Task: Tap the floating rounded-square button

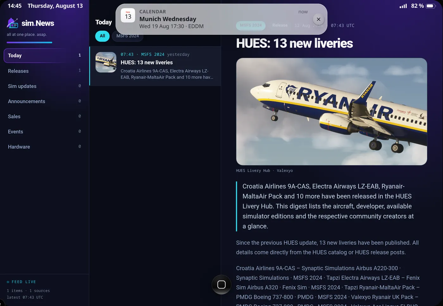Action: [x=221, y=285]
